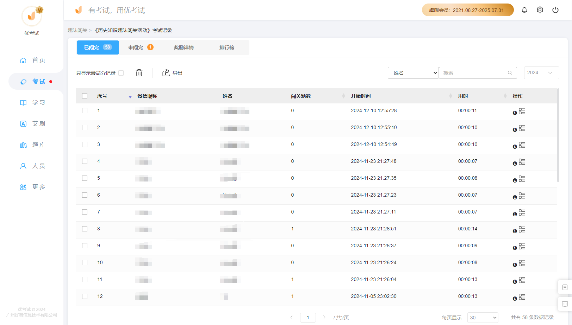Screen dimensions: 572x325
Task: Click the duration 00:00:14 cell
Action: click(x=468, y=229)
